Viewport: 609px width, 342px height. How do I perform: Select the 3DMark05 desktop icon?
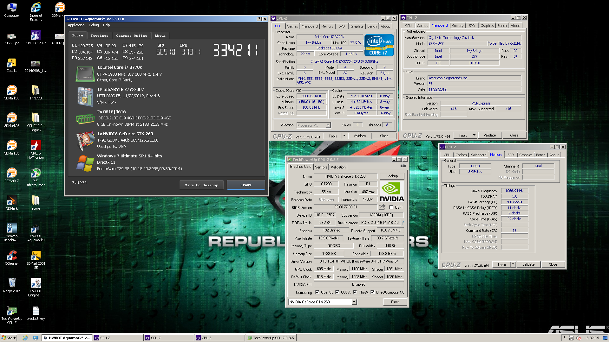[12, 120]
